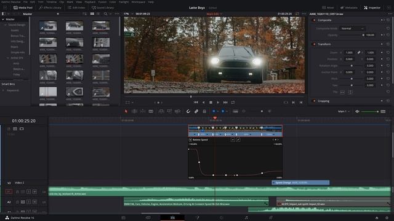394x221 pixels.
Task: Open the Playback menu
Action: click(90, 2)
